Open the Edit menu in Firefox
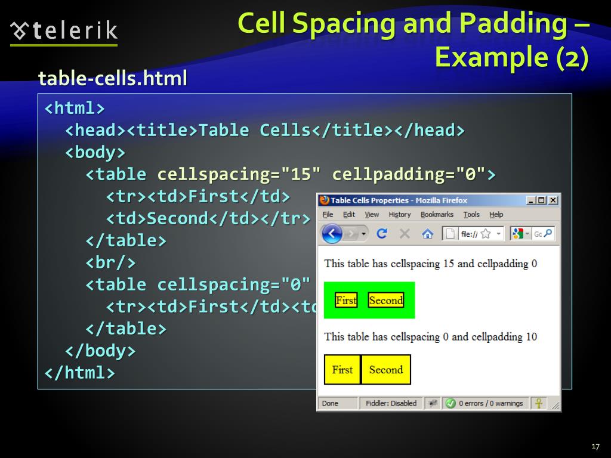The image size is (611, 458). point(348,215)
